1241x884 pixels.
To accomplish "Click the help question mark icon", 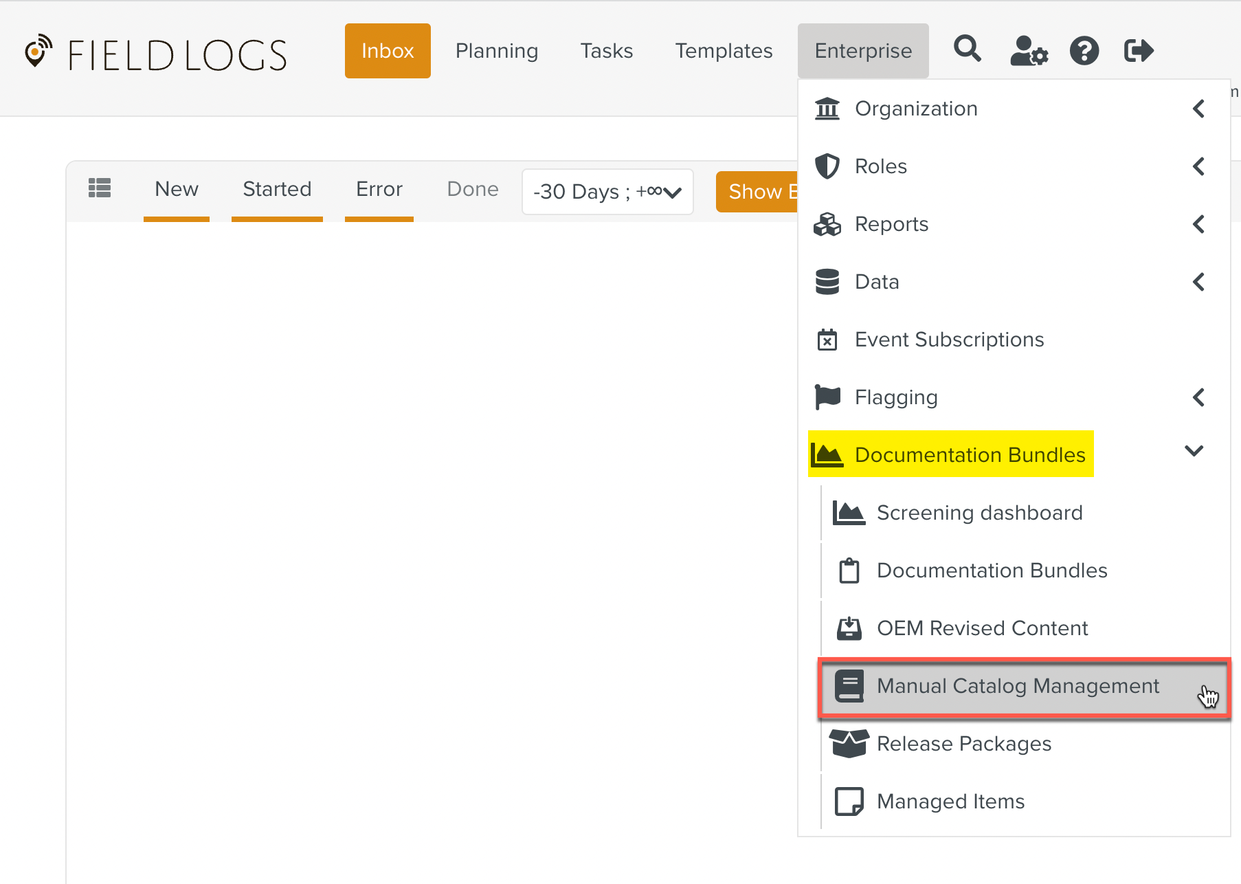I will (1084, 50).
